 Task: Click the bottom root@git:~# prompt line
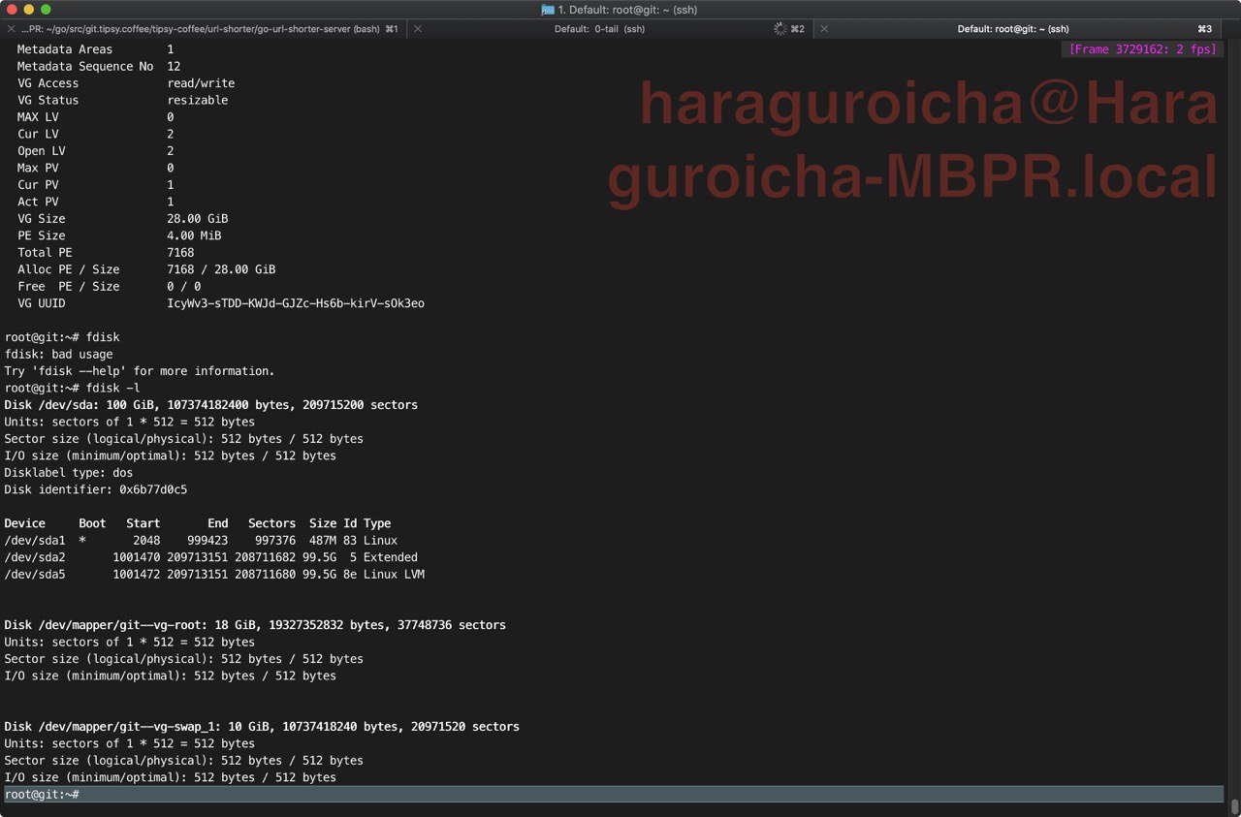614,794
